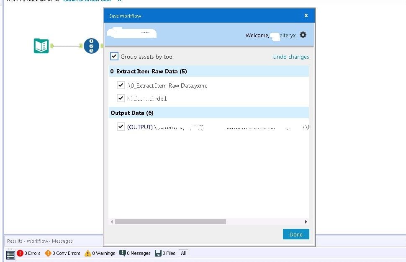Click the .\0_Extract Item Raw Data.yxmc file name
Screen dimensions: 406x262
[167, 86]
